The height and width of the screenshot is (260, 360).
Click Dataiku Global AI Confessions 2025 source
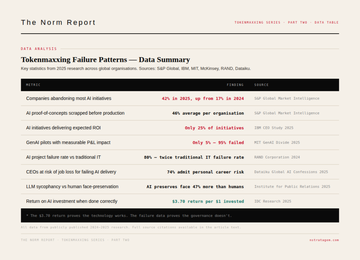tap(291, 172)
